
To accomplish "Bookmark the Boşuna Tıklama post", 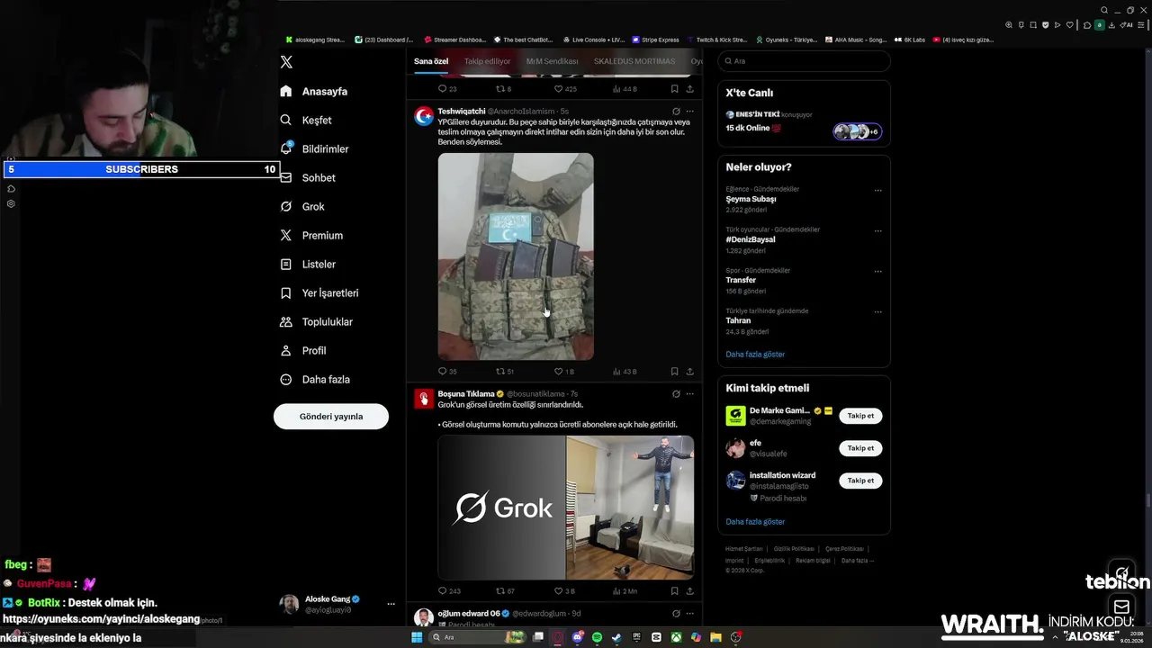I will pos(674,591).
